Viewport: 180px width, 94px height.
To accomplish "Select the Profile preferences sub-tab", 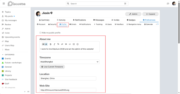I will coord(63,24).
